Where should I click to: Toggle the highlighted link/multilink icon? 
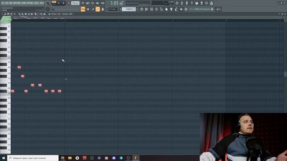tap(98, 9)
